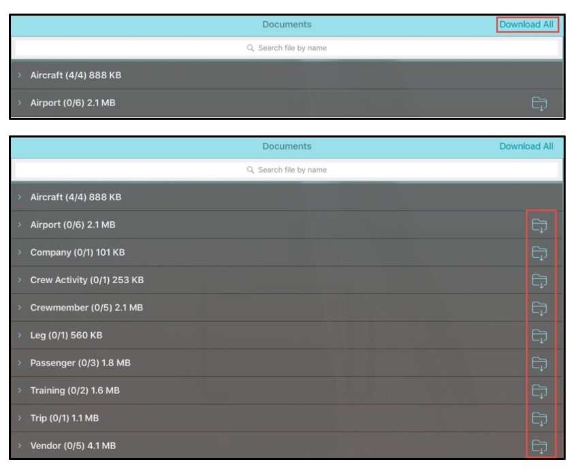The image size is (582, 473).
Task: Click the Crew Activity folder download icon
Action: click(539, 280)
